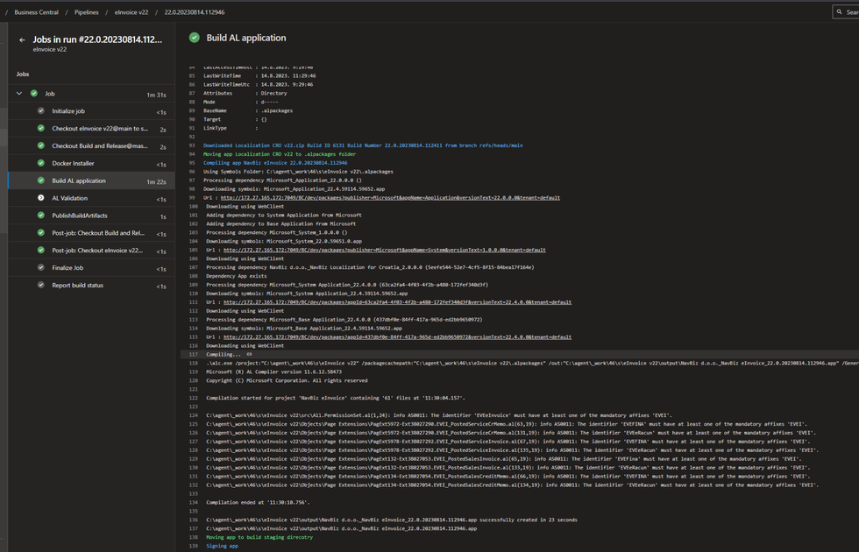Click the link icon next to Compiling... line

coord(249,354)
